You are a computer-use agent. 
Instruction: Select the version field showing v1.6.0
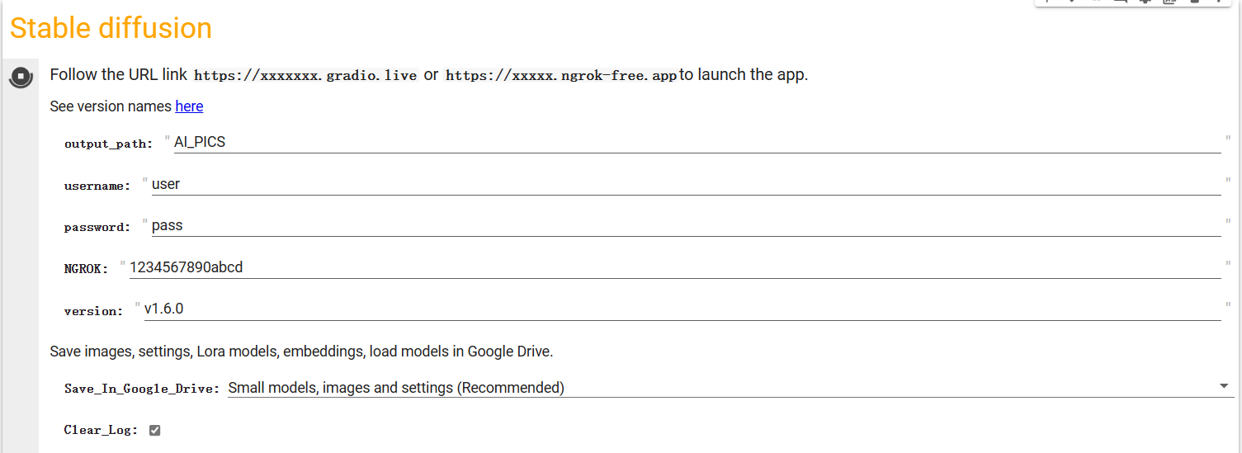pos(682,309)
